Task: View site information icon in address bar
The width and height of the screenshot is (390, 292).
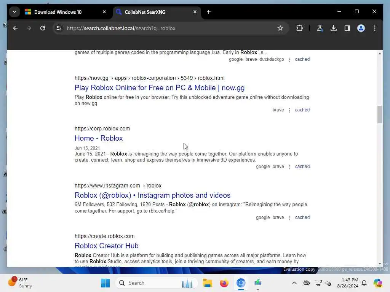Action: pos(59,28)
